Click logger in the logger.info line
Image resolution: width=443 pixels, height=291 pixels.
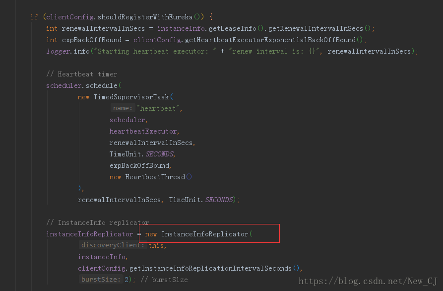(58, 52)
